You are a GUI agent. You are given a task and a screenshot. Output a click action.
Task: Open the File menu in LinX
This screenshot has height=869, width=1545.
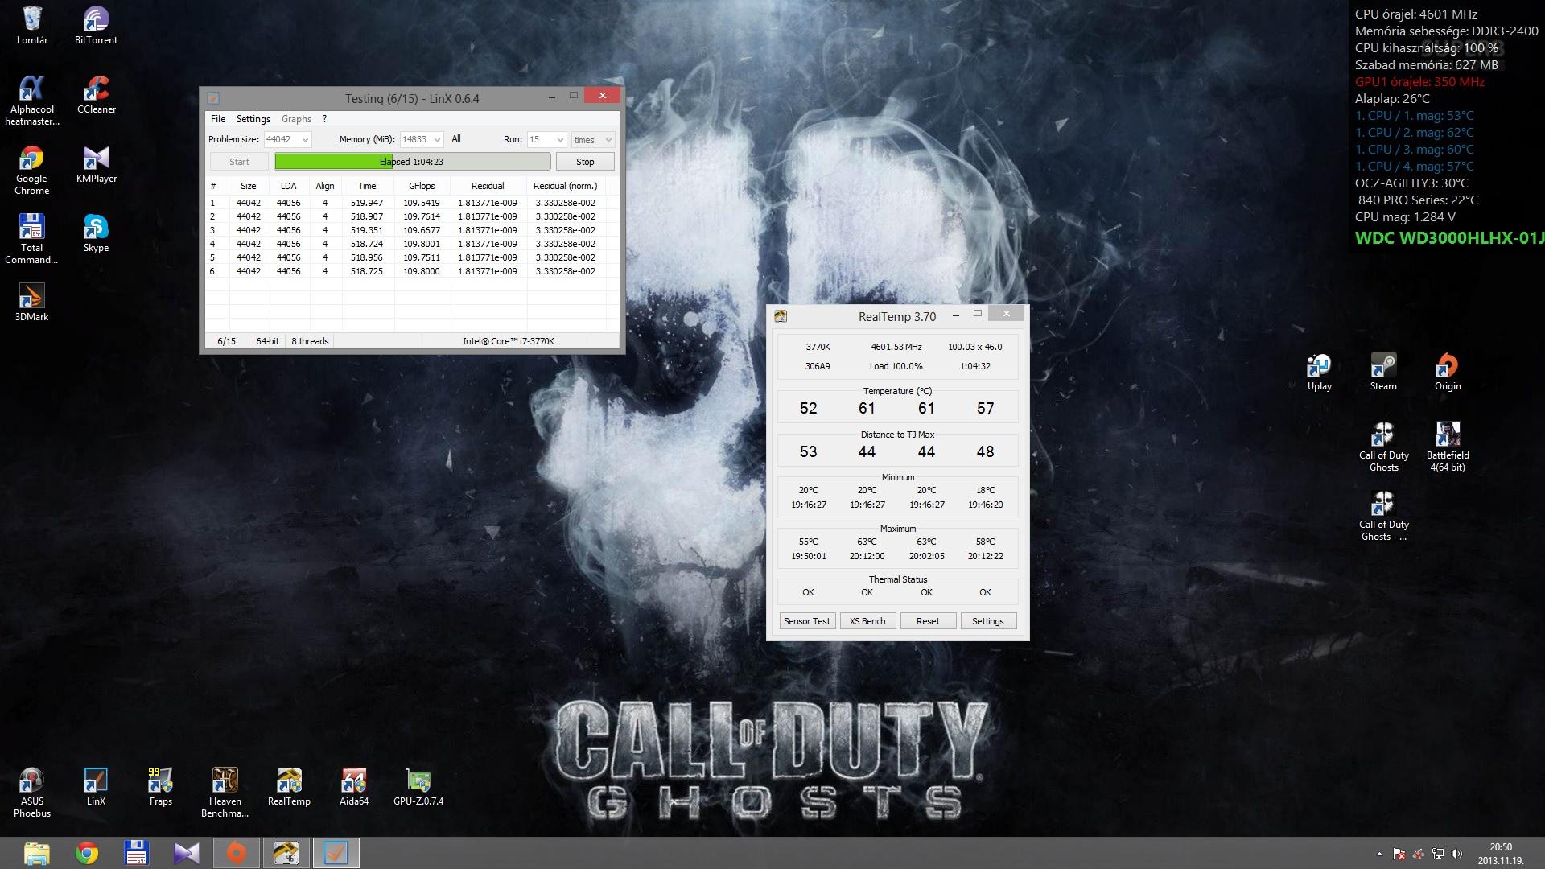pos(217,119)
